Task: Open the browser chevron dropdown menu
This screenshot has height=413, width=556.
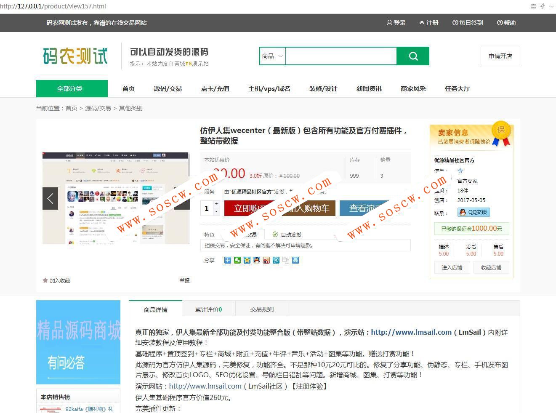Action: click(x=552, y=6)
